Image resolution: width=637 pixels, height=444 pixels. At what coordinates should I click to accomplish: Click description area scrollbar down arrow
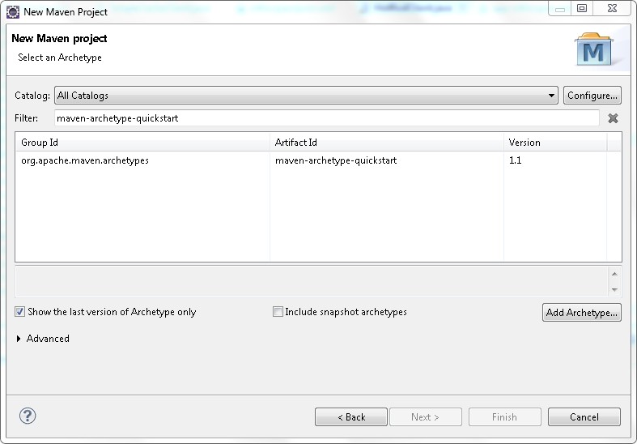pos(614,289)
